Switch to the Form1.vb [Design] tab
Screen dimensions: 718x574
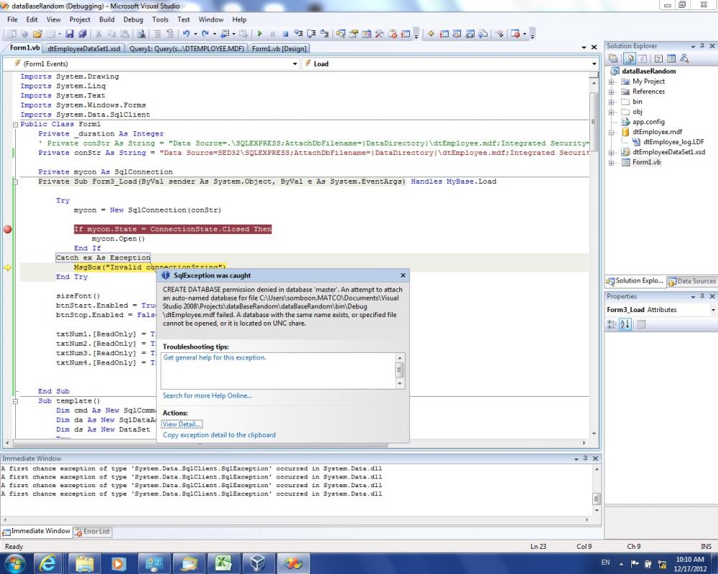point(280,49)
